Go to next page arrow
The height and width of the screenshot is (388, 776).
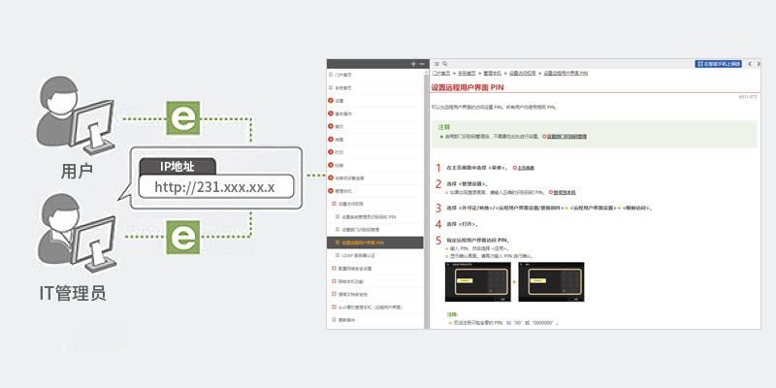coord(759,64)
